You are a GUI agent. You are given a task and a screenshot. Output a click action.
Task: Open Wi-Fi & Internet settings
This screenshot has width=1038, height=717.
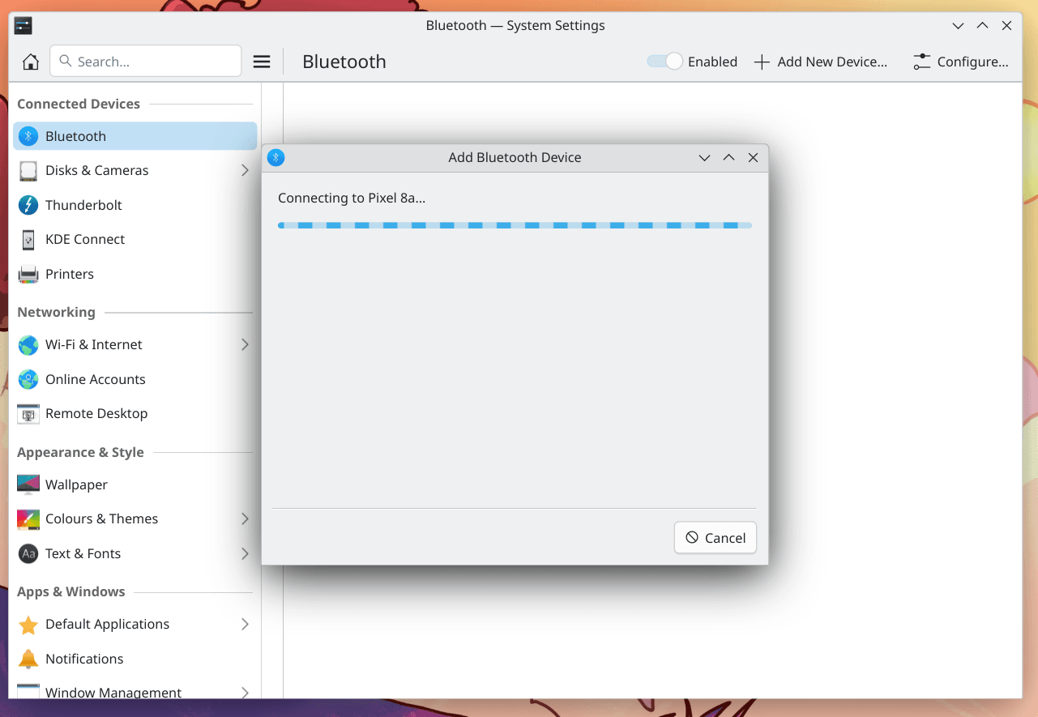pyautogui.click(x=28, y=344)
